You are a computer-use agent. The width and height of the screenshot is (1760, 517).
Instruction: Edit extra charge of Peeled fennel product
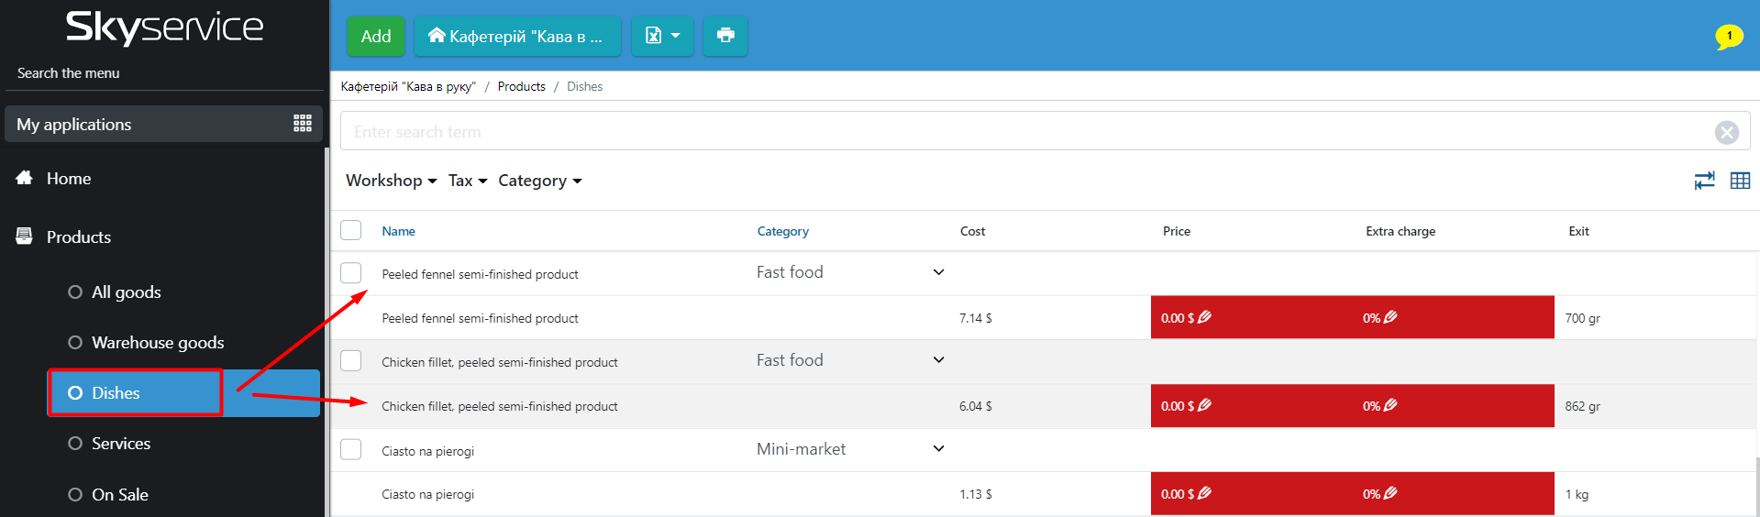click(1390, 317)
